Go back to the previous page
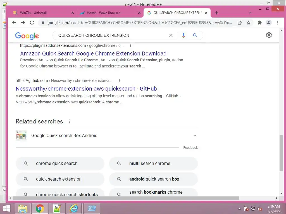This screenshot has height=214, width=286. pyautogui.click(x=14, y=23)
